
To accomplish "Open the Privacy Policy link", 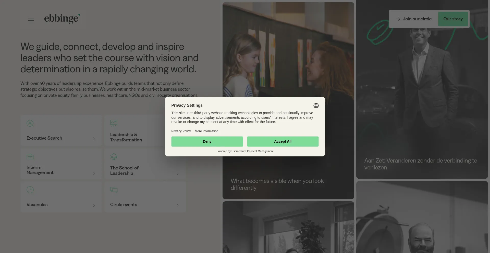I will click(181, 131).
